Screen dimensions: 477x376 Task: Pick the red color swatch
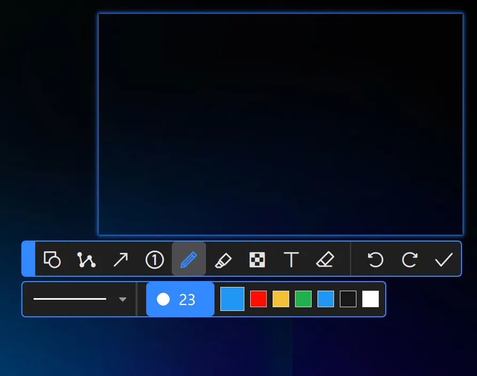coord(258,299)
